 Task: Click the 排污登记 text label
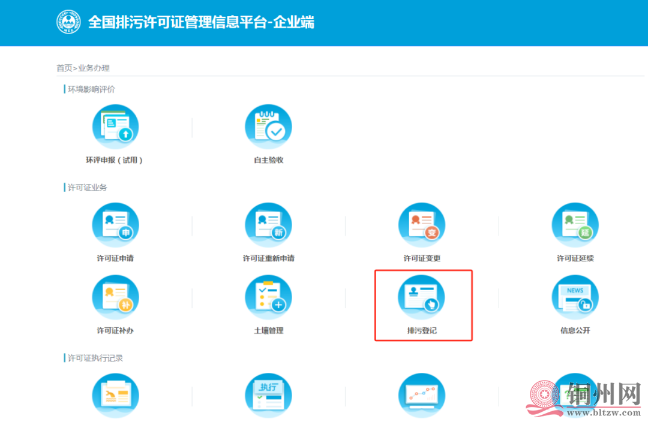point(422,330)
